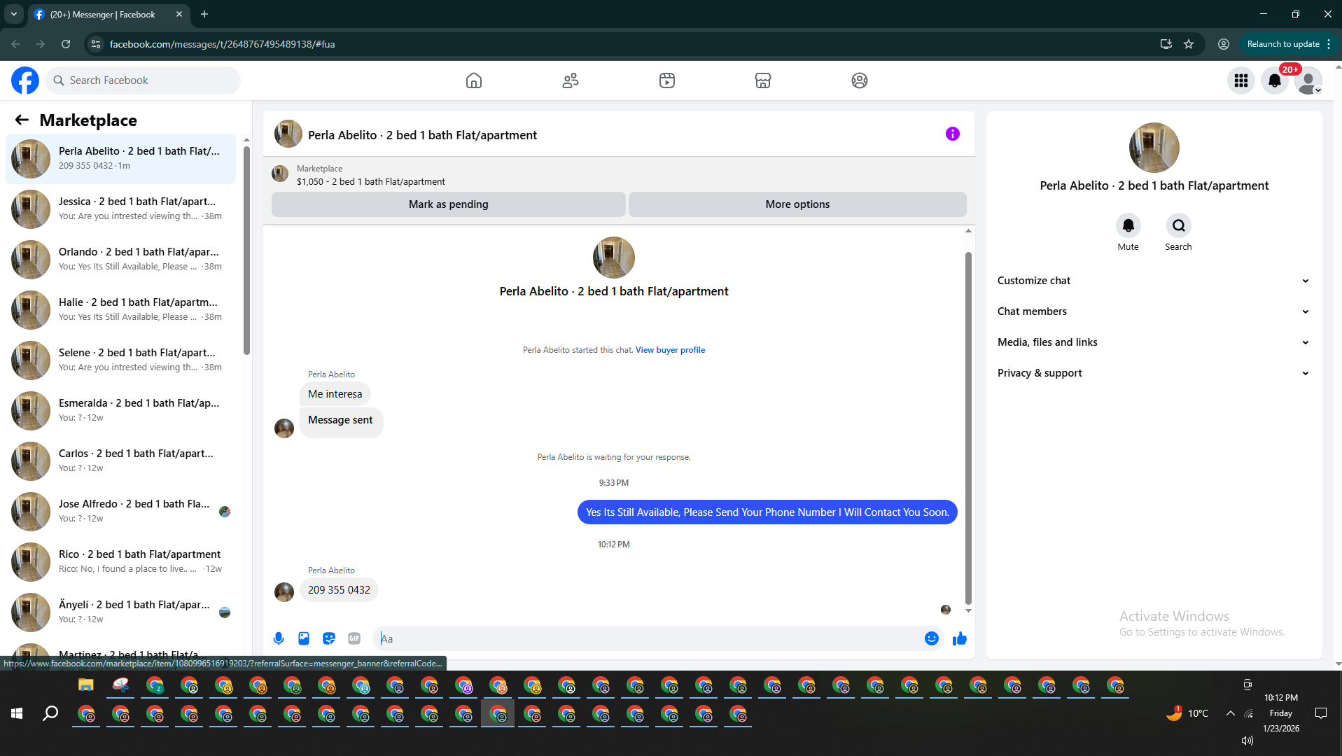The width and height of the screenshot is (1342, 756).
Task: Open the emoji picker in message box
Action: (x=931, y=638)
